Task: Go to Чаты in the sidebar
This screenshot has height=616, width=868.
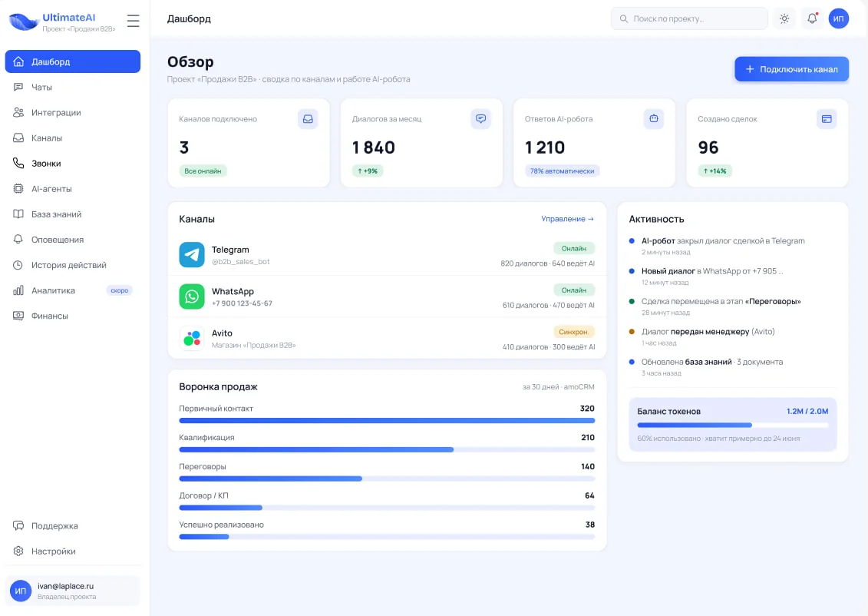Action: coord(72,87)
